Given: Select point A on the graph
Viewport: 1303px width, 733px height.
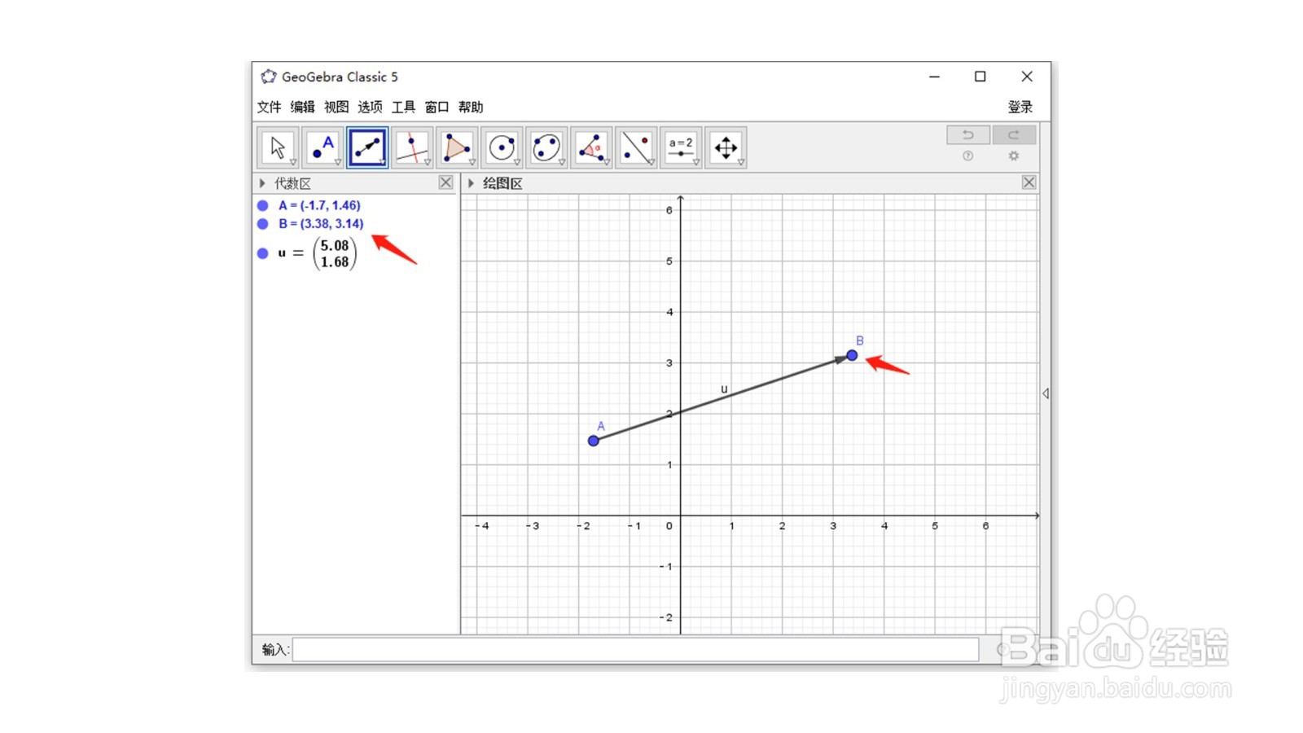Looking at the screenshot, I should [x=594, y=441].
